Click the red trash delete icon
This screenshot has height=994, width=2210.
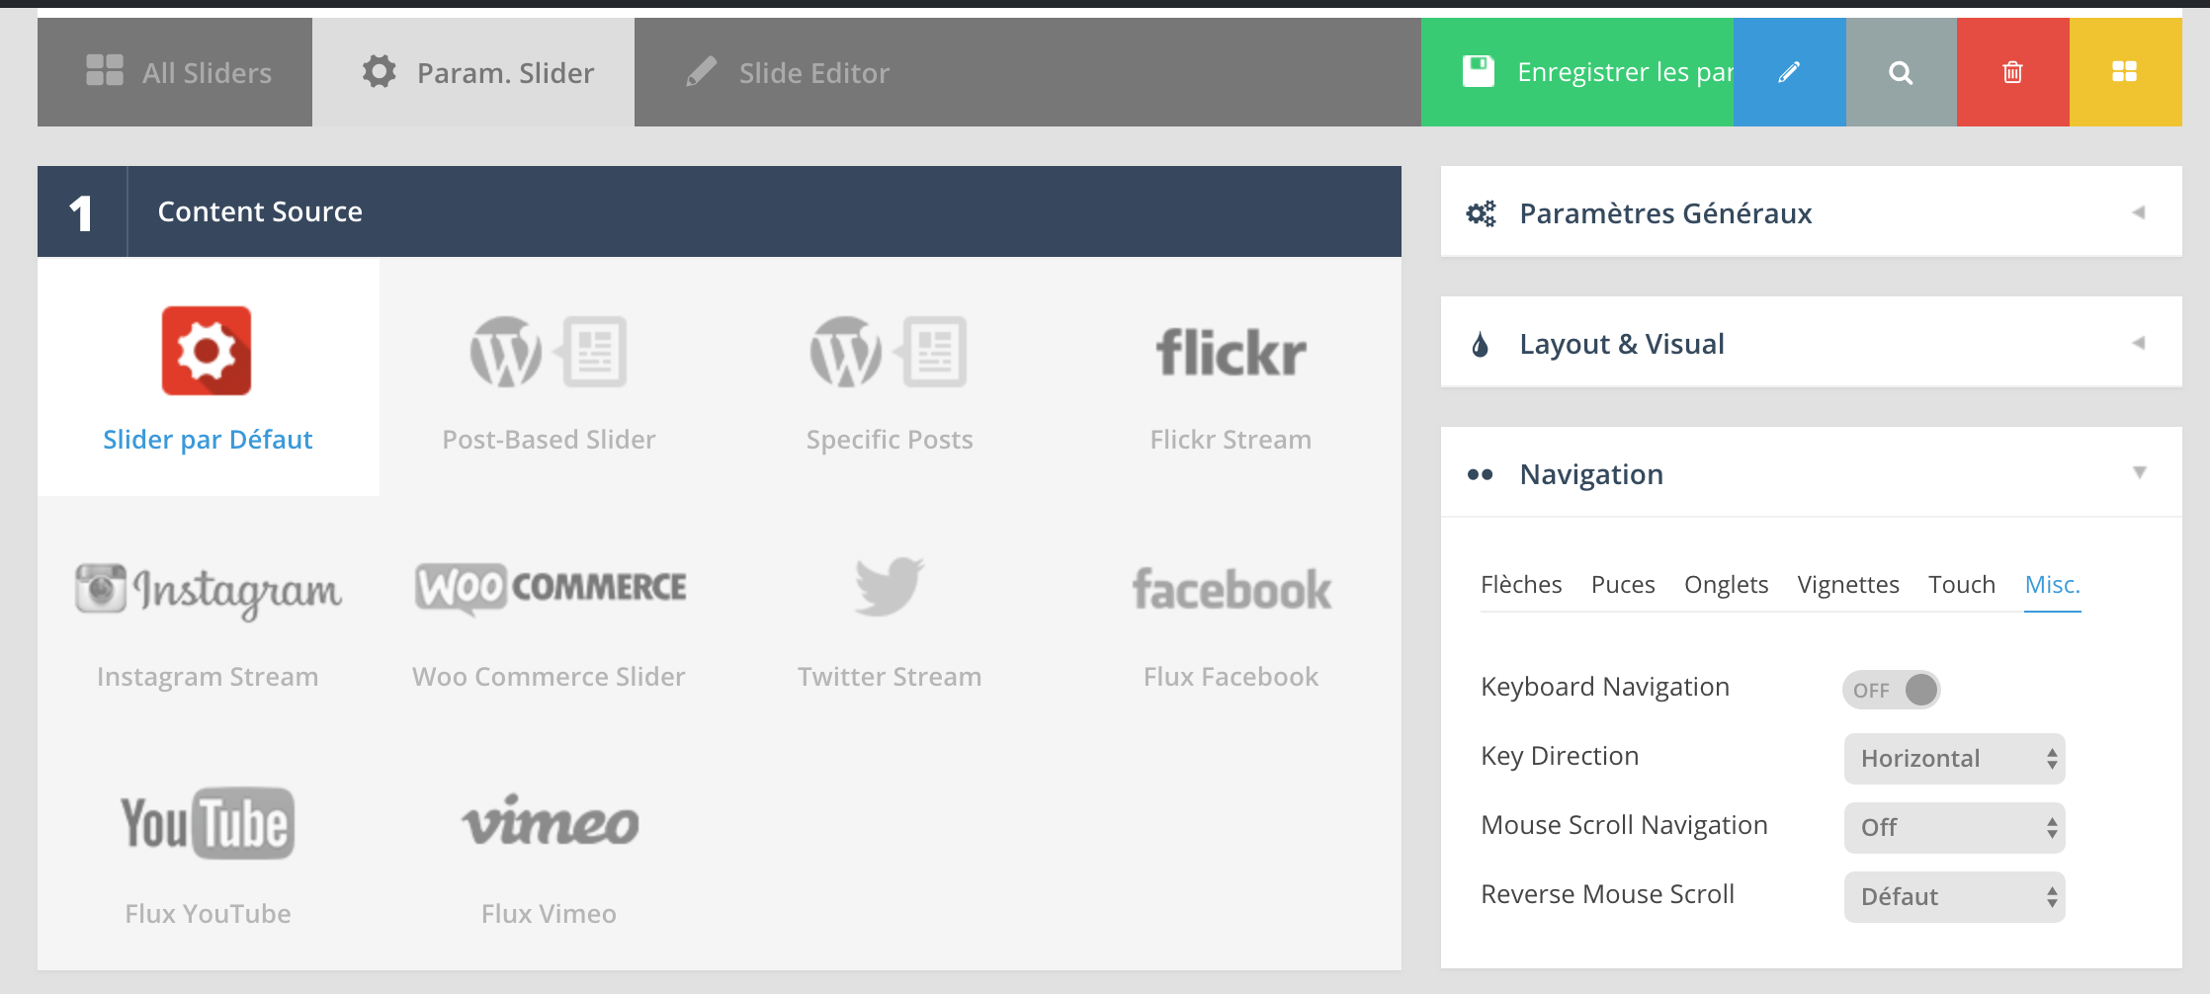click(2012, 72)
